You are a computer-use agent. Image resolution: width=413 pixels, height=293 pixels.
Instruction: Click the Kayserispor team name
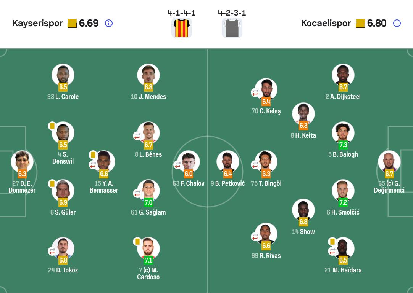coord(37,23)
